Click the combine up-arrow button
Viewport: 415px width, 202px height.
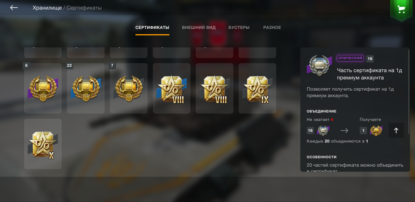coord(396,130)
